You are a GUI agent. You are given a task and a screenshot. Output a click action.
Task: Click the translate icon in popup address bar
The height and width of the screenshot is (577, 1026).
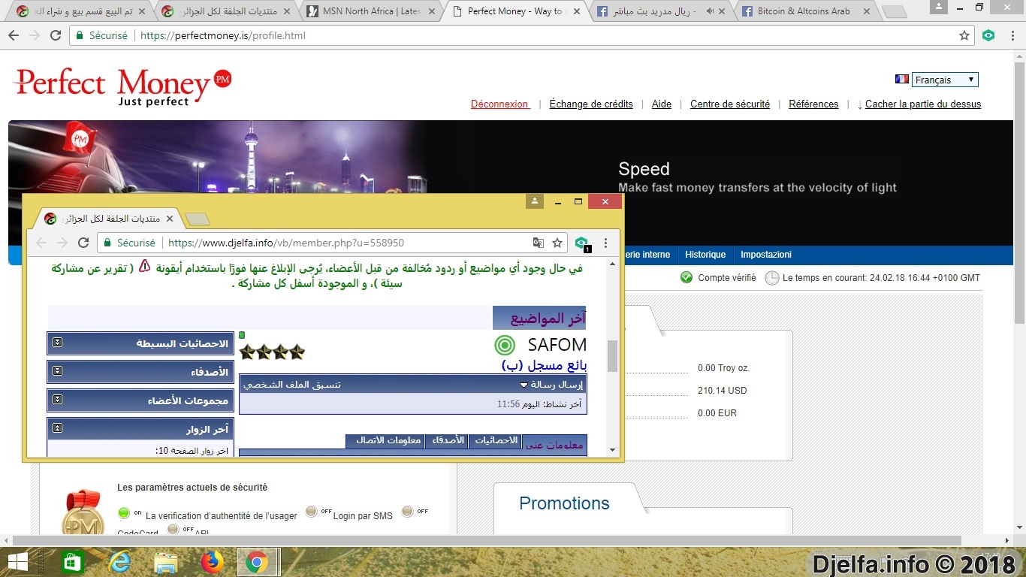pyautogui.click(x=538, y=243)
